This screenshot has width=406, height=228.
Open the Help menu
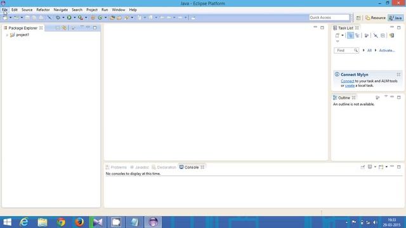coord(133,10)
